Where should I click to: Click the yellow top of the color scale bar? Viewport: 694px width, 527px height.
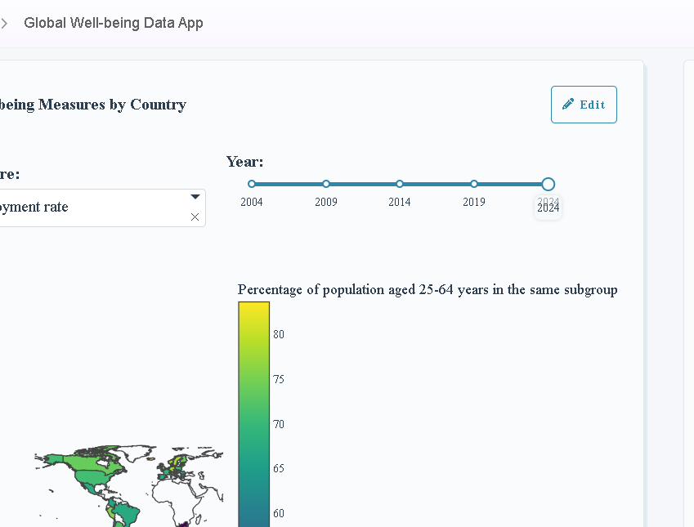tap(253, 310)
